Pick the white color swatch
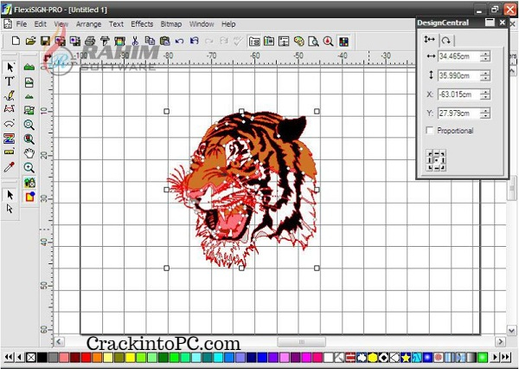Viewport: 519px width, 369px height. tap(329, 358)
